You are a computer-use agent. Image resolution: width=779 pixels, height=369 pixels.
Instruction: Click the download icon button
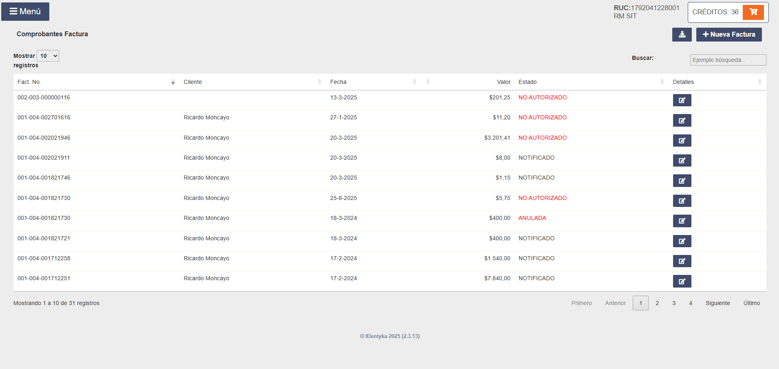[682, 35]
